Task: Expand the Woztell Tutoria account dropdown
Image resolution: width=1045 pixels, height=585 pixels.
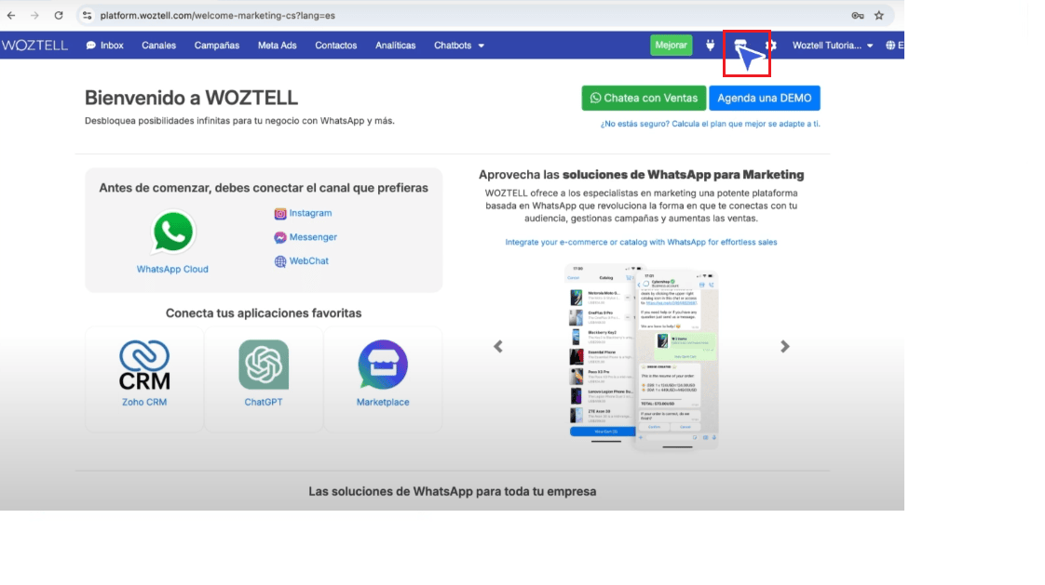Action: (833, 46)
